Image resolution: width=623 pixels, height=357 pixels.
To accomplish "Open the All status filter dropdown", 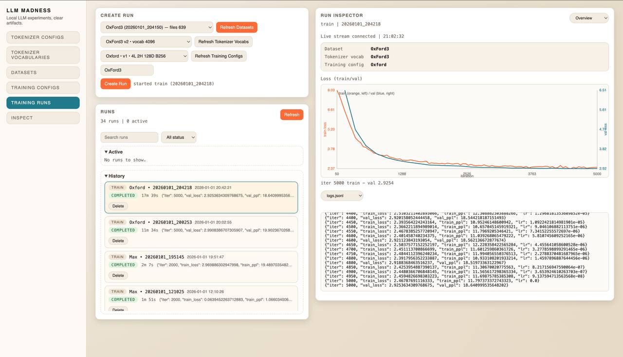I will [x=179, y=137].
